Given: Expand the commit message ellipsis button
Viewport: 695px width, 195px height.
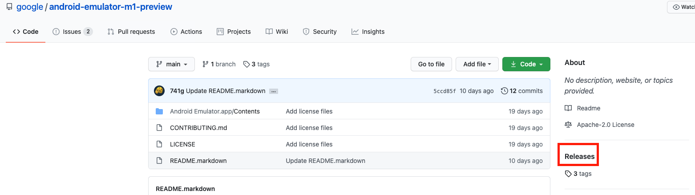Looking at the screenshot, I should (x=274, y=91).
